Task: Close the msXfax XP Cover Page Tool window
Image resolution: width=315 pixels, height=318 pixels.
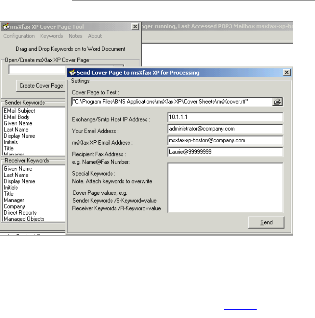Action: [x=135, y=27]
